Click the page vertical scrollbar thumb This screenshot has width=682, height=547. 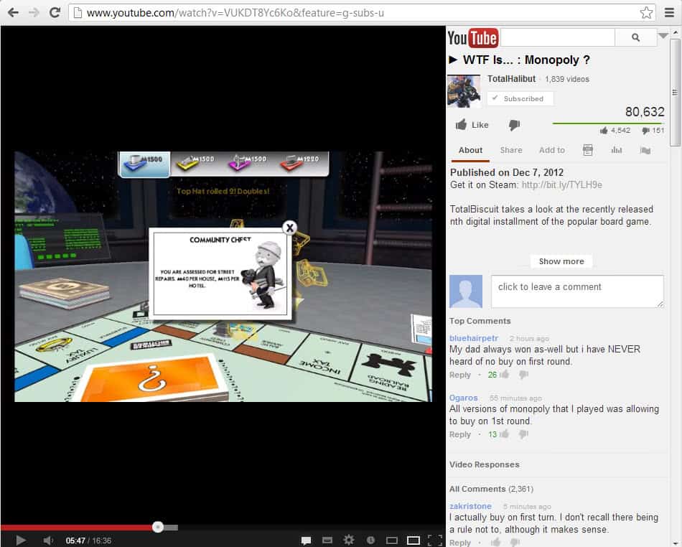(675, 93)
